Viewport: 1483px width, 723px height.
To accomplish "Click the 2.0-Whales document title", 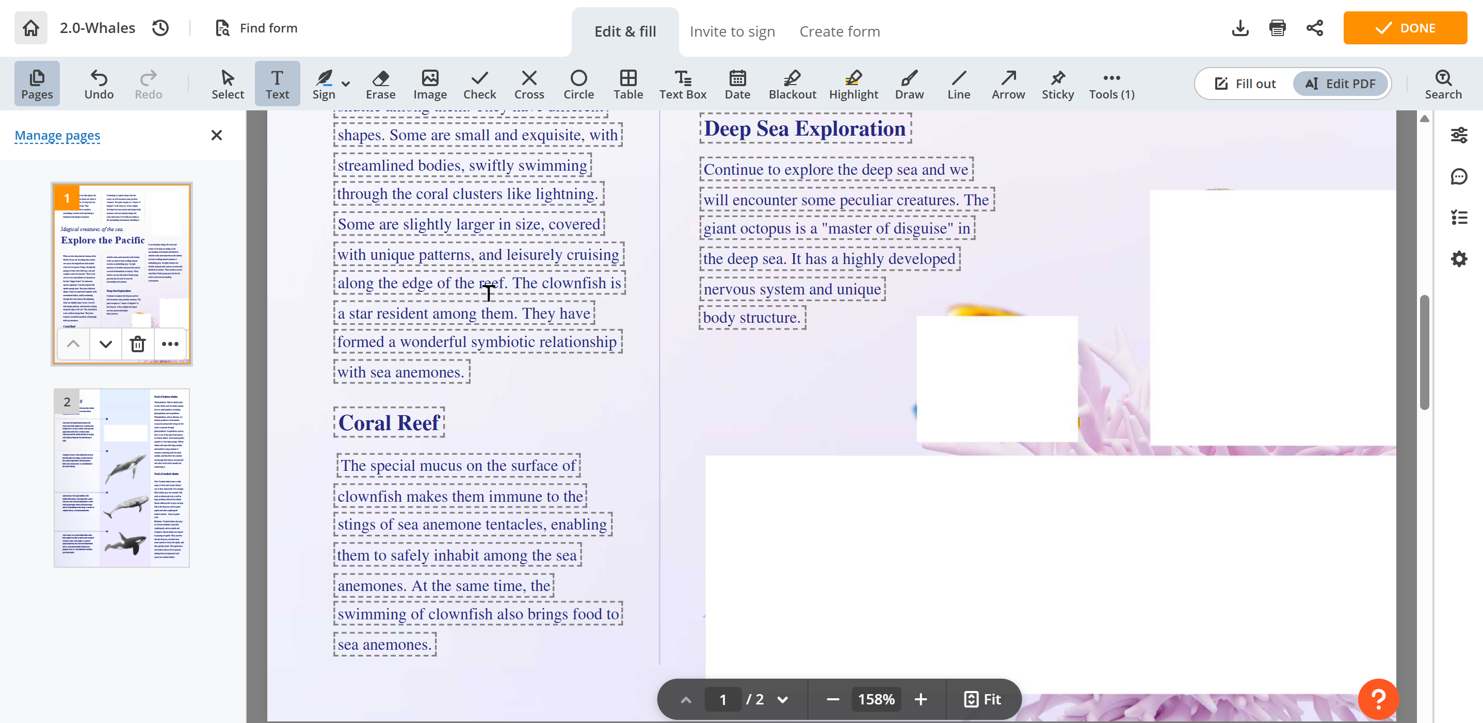I will (98, 28).
